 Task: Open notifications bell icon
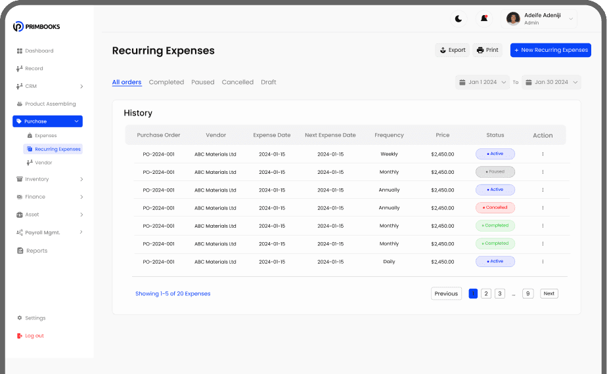[x=484, y=18]
